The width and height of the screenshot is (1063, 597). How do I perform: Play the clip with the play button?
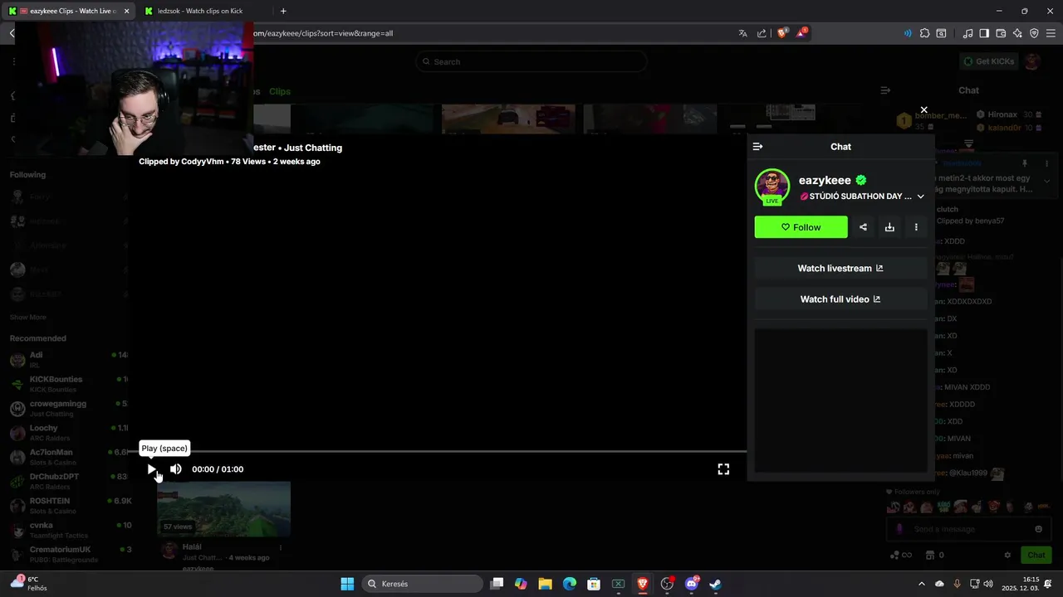click(151, 469)
